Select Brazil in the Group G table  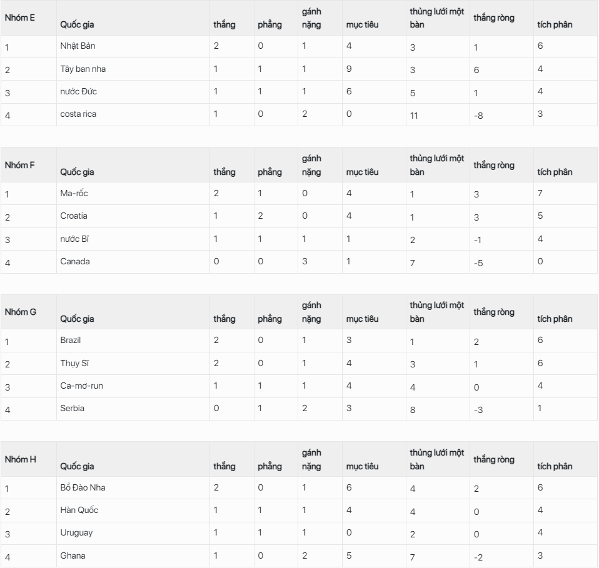(71, 341)
